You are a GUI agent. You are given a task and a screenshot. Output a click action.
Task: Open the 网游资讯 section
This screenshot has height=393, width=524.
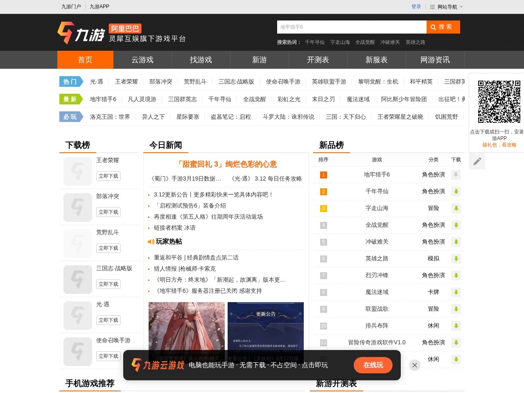click(434, 60)
